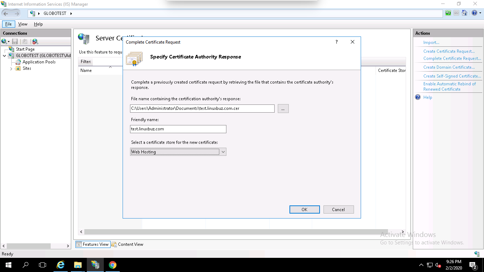Open Task View on the taskbar
The height and width of the screenshot is (272, 484).
(x=43, y=265)
